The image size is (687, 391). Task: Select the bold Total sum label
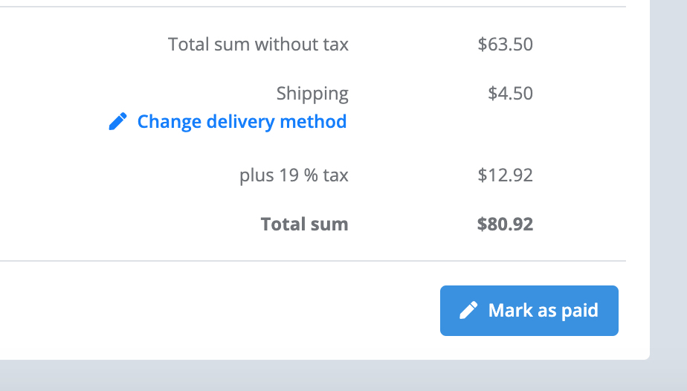click(305, 224)
